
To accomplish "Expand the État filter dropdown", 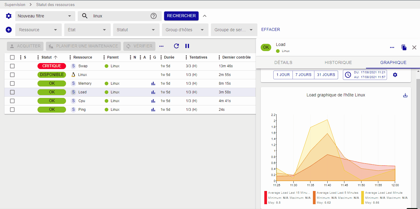I will click(x=87, y=30).
